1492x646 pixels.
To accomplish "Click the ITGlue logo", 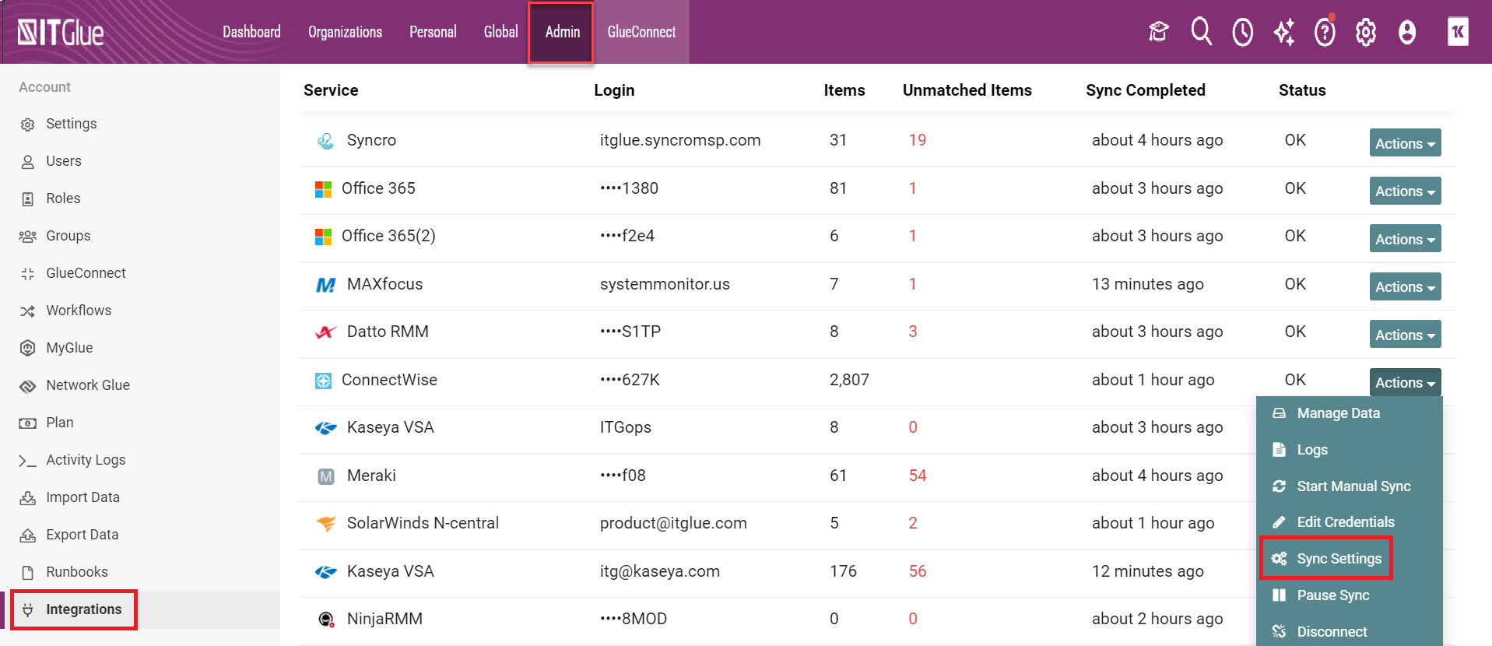I will coord(61,33).
